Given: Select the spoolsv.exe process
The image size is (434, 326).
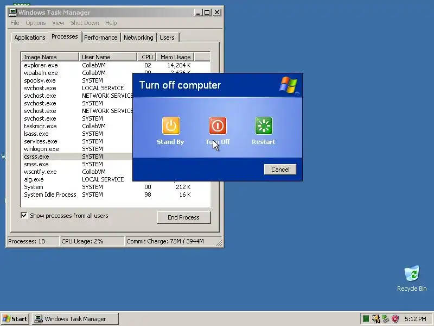Looking at the screenshot, I should point(40,80).
